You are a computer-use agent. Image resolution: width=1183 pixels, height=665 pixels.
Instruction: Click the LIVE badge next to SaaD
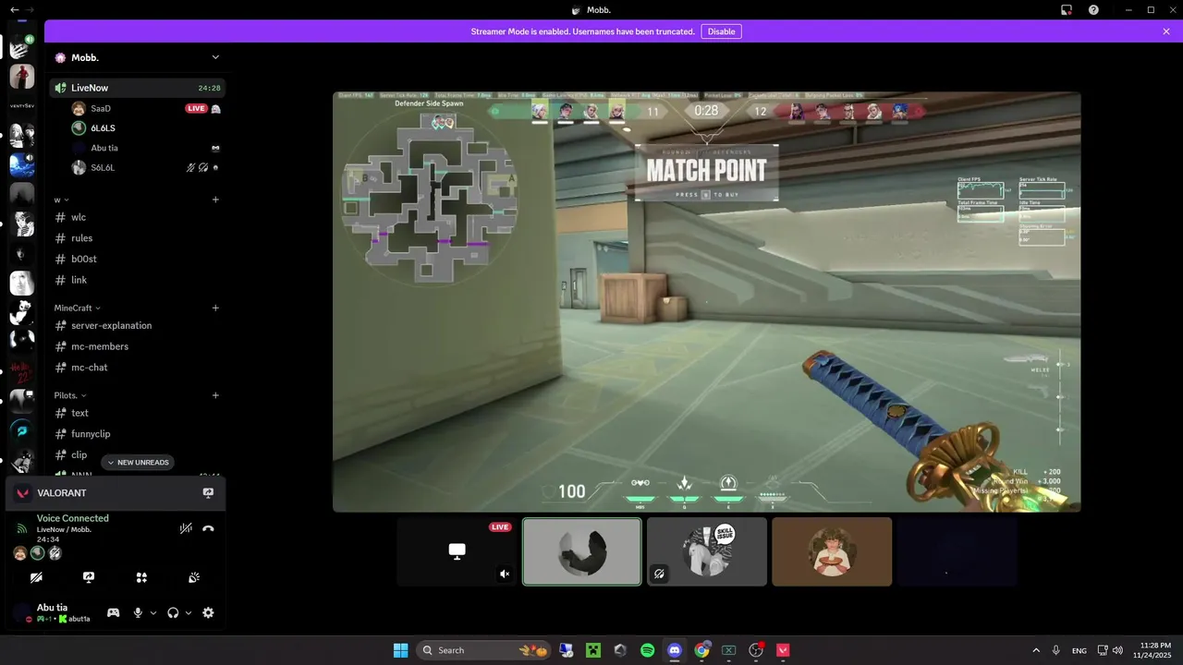click(x=196, y=108)
